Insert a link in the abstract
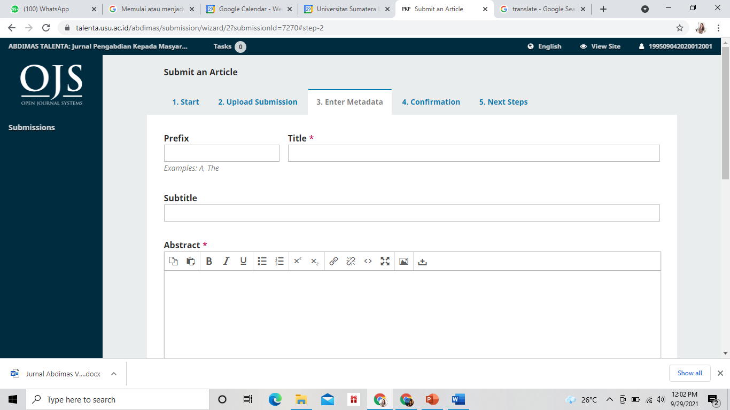The image size is (730, 410). point(333,261)
